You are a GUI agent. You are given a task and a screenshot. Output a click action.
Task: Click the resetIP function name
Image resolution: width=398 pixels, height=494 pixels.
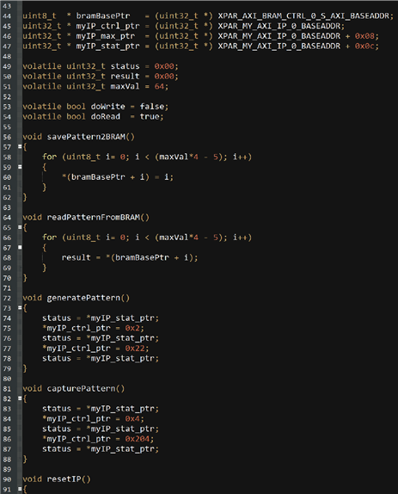pyautogui.click(x=64, y=479)
